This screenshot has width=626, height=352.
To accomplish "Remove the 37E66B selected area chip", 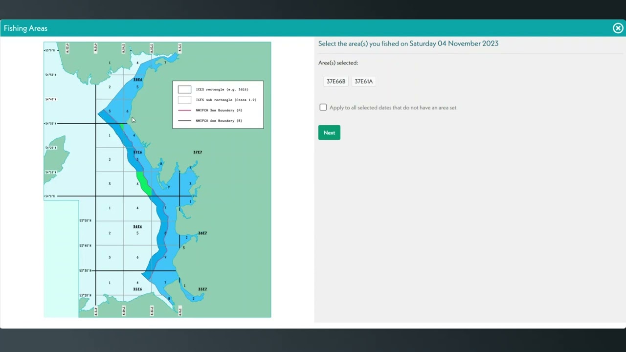I will [336, 81].
